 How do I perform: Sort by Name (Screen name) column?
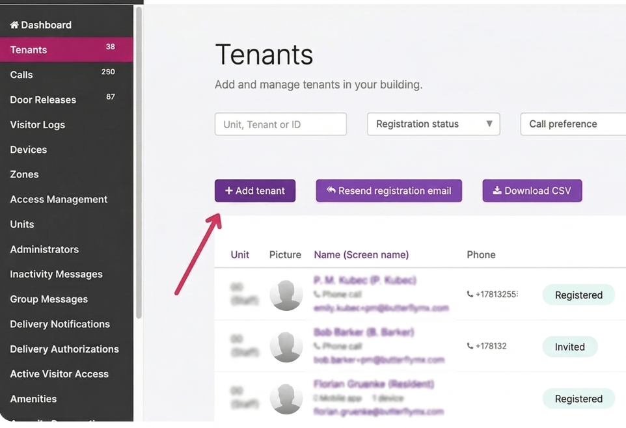tap(361, 255)
